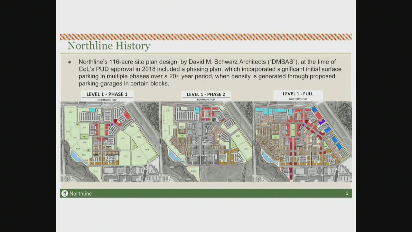Click the Northline History slide title
Viewport: 412px width, 232px height.
click(109, 46)
